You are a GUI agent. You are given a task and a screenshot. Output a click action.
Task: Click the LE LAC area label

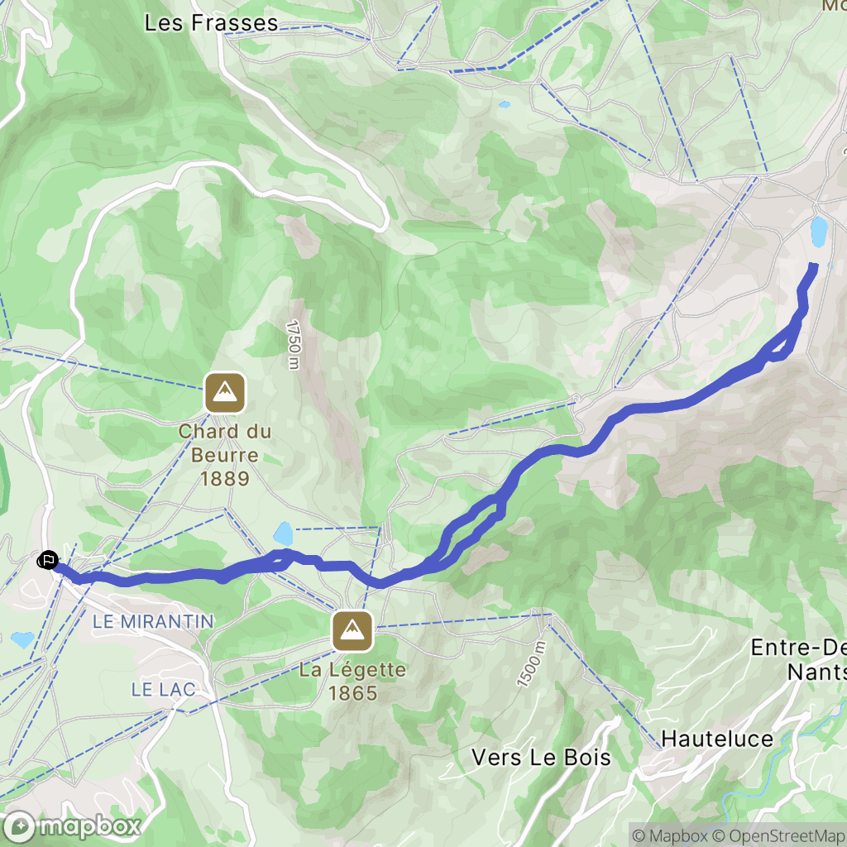click(164, 689)
